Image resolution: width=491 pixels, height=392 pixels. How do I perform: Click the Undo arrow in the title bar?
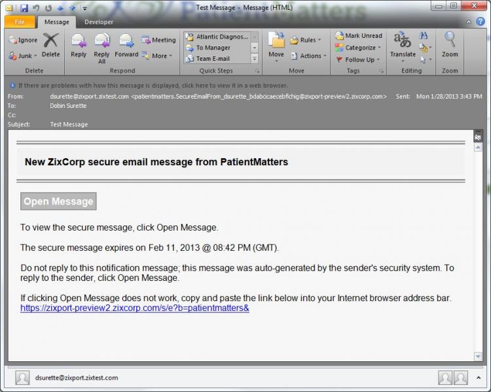[36, 8]
